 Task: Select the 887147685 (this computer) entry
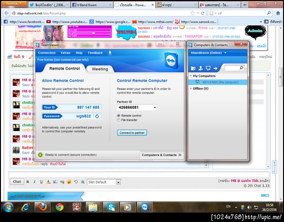point(218,82)
